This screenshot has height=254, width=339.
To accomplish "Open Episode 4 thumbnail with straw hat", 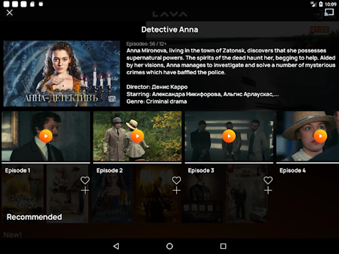I will coord(307,136).
